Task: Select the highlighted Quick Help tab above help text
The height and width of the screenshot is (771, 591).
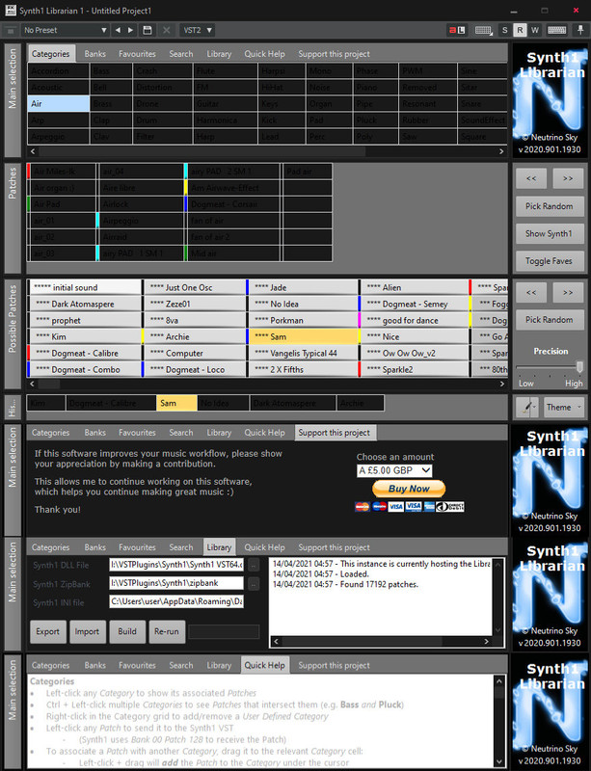Action: click(x=265, y=665)
